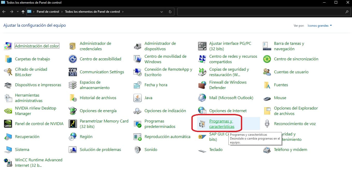Open Centro de sincronización icon
This screenshot has height=174, width=352.
coord(267,59)
